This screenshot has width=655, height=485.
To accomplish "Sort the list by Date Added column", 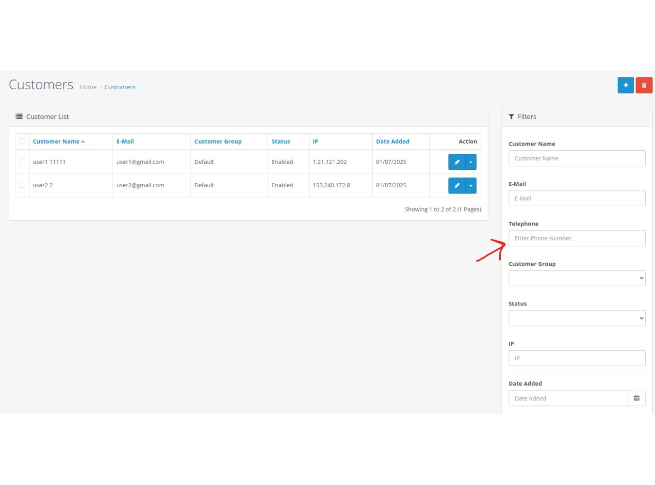I will tap(393, 142).
